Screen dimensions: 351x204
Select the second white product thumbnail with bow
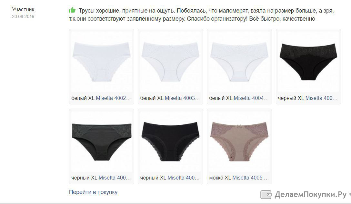pos(171,62)
